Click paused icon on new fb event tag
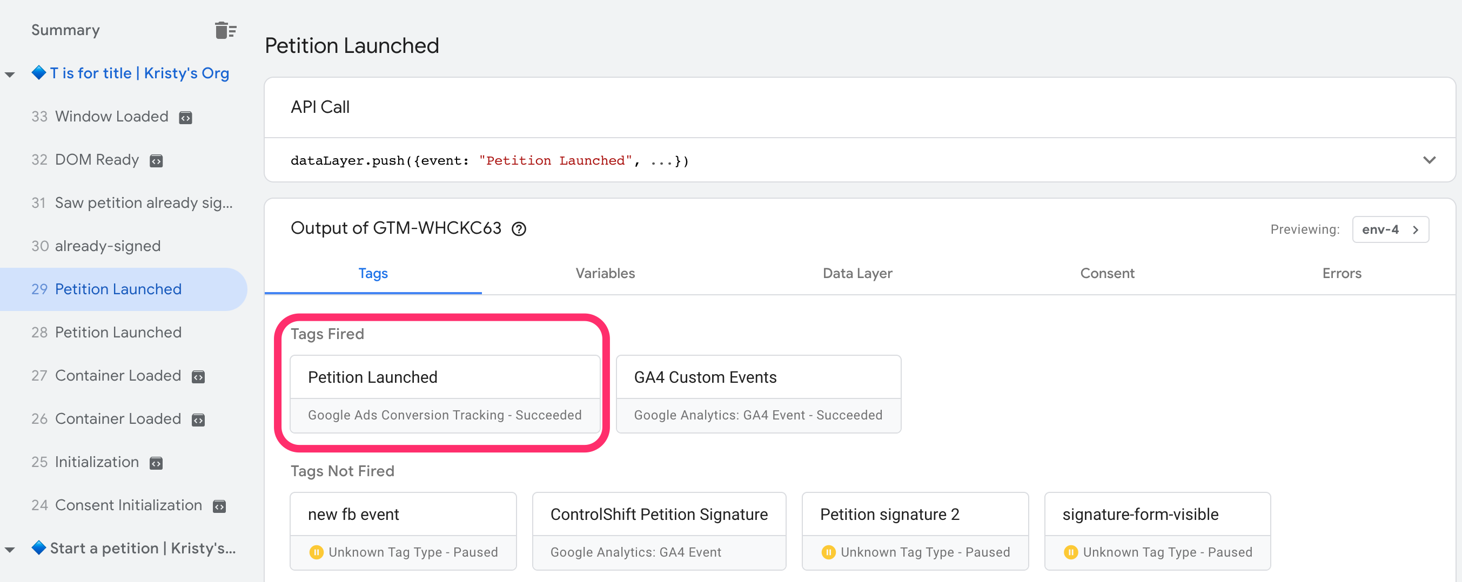 coord(316,552)
